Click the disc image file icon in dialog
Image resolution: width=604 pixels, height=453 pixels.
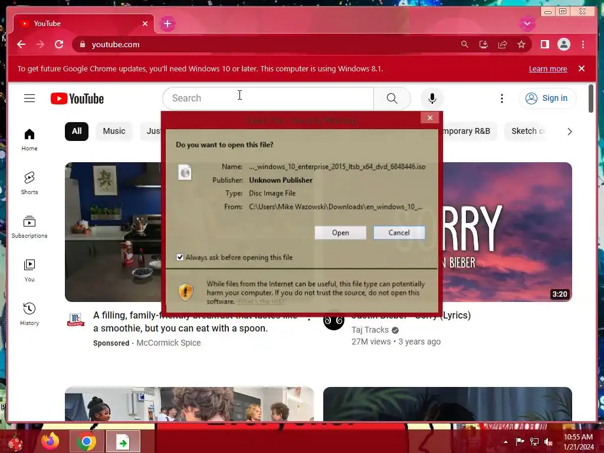[185, 172]
